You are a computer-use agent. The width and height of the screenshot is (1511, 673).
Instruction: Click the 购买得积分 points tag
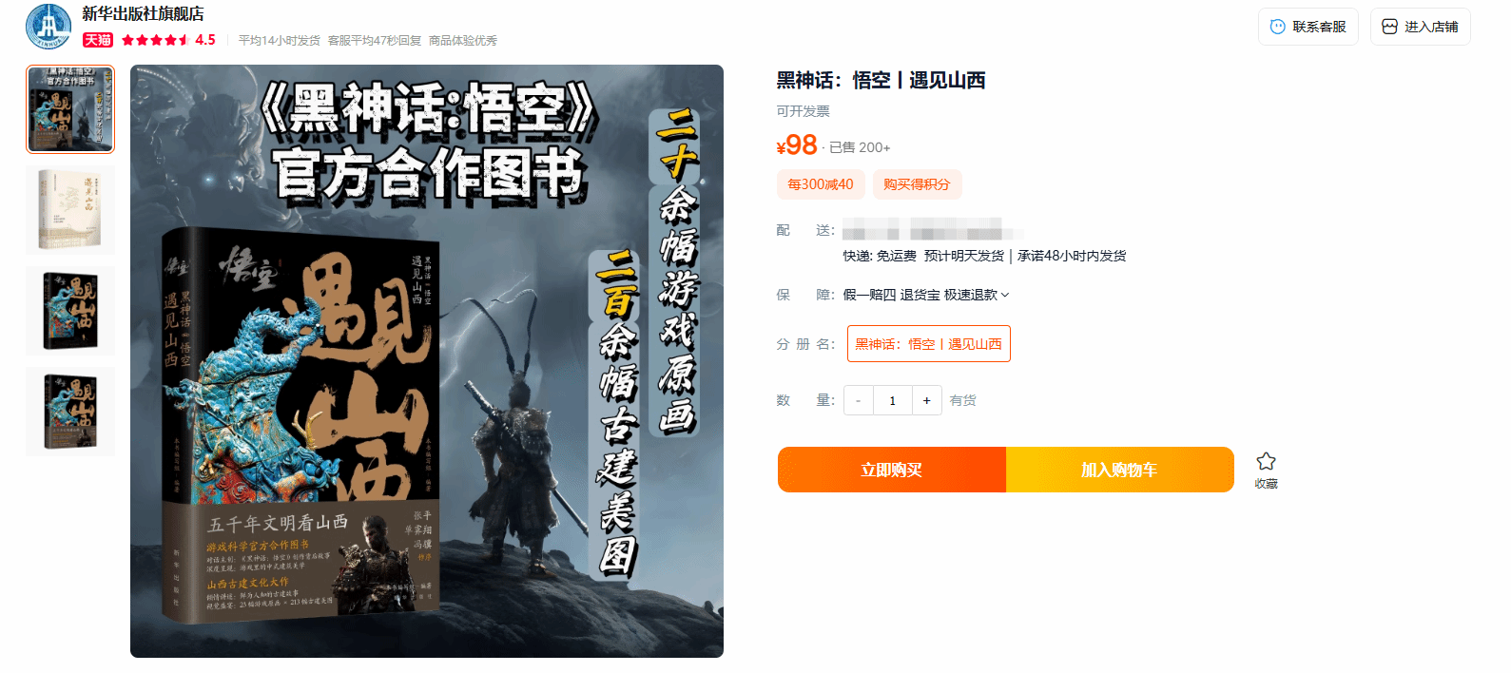coord(918,184)
